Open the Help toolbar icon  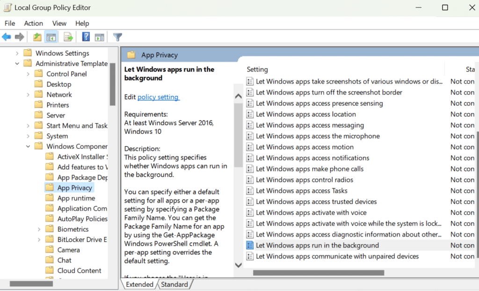pyautogui.click(x=86, y=37)
